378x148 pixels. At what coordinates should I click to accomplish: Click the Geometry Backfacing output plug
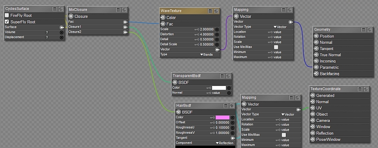pyautogui.click(x=316, y=74)
